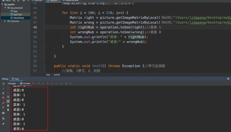This screenshot has width=231, height=132.
Task: Click the pin tab icon
Action: pyautogui.click(x=3, y=124)
